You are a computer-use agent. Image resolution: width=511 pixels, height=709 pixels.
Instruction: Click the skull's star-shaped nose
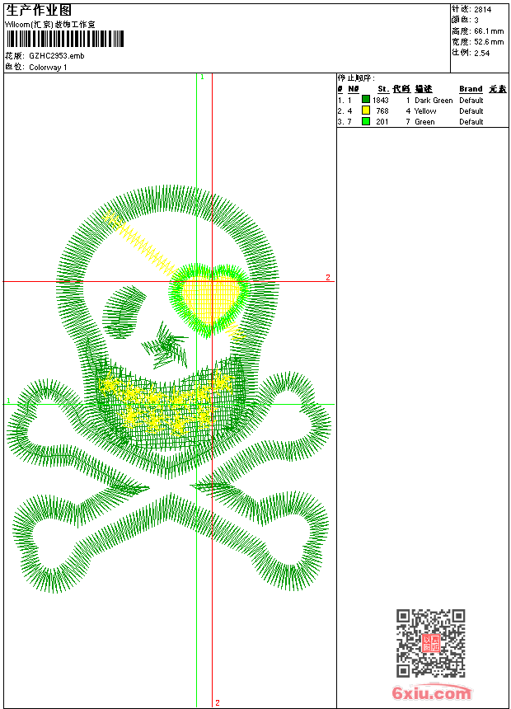[x=169, y=345]
